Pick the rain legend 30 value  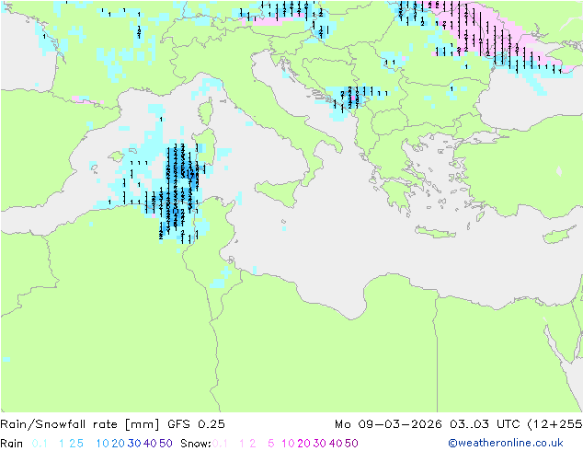pyautogui.click(x=134, y=444)
